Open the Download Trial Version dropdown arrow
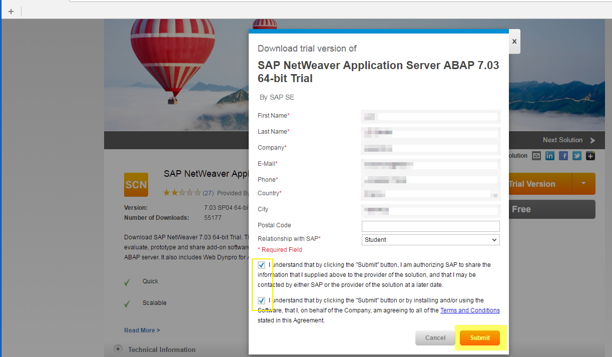612x357 pixels. (583, 184)
